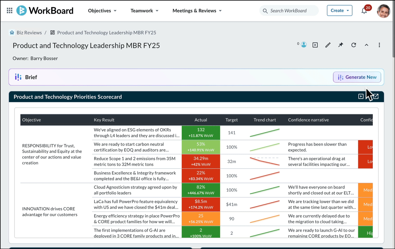
Task: Click the Confidence narrative column header
Action: (x=308, y=120)
